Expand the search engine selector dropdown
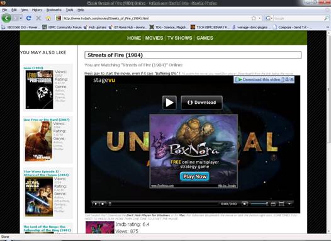 coord(269,18)
